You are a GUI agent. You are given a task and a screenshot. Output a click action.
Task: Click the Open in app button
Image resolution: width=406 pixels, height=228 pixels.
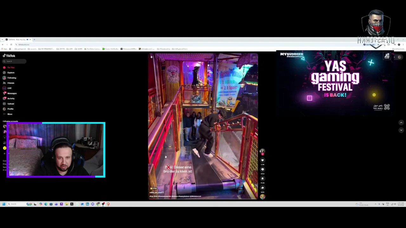click(370, 44)
